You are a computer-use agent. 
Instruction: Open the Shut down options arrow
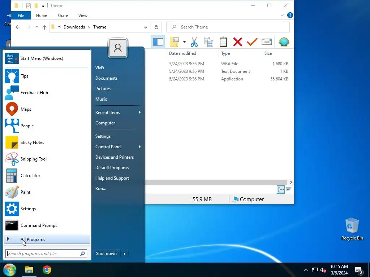tap(125, 254)
